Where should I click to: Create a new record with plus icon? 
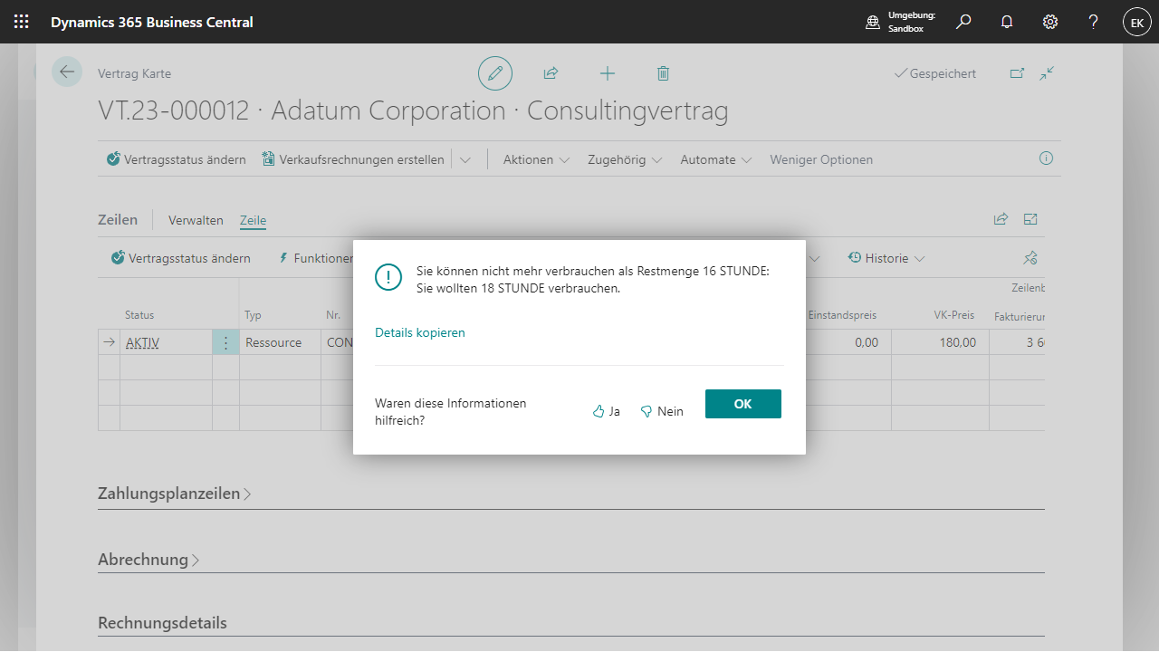608,73
